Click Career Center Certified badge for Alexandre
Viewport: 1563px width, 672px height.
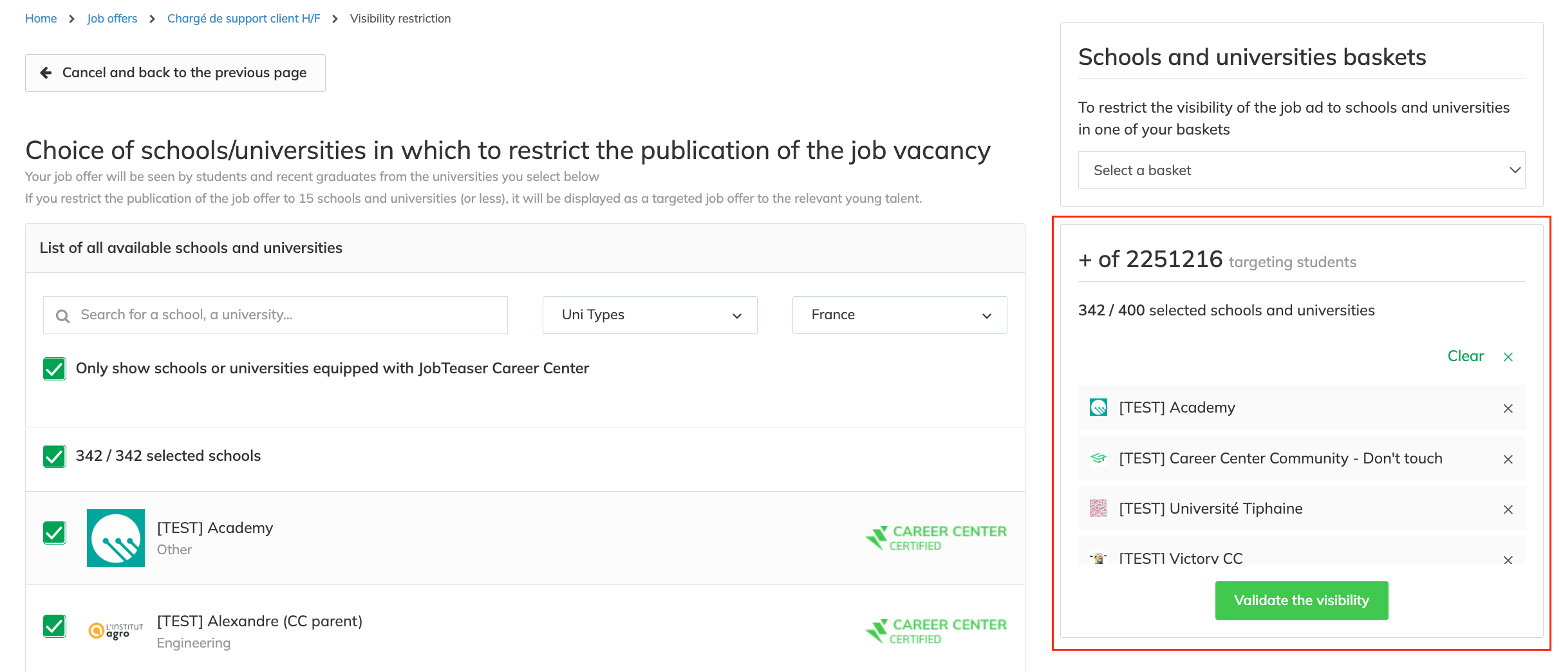point(936,631)
